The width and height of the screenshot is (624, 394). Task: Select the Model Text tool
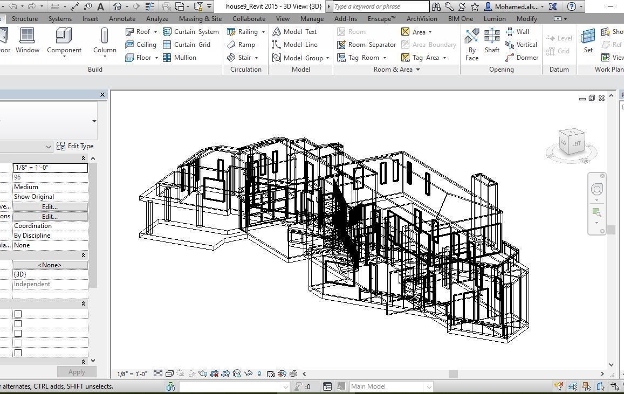[x=294, y=32]
